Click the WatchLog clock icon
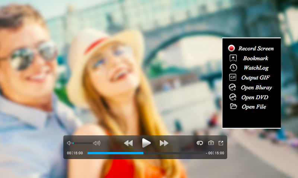 point(233,68)
